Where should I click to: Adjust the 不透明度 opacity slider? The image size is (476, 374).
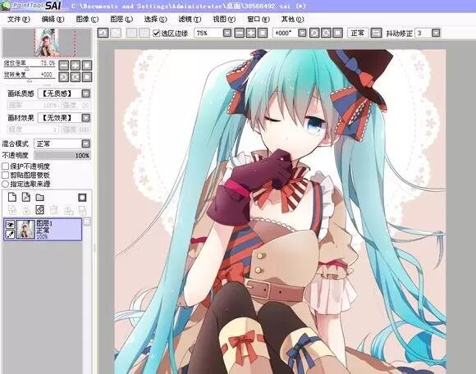click(62, 155)
